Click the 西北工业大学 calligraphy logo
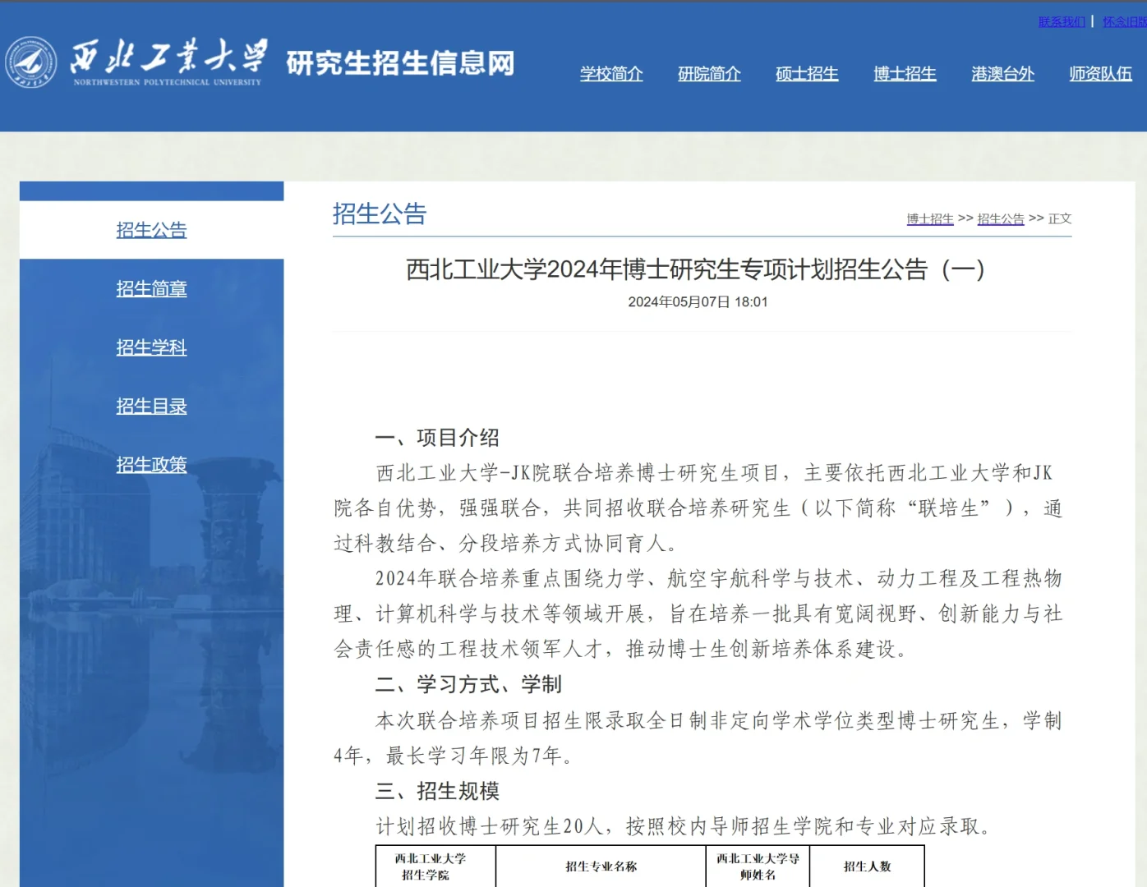The height and width of the screenshot is (887, 1147). click(168, 62)
